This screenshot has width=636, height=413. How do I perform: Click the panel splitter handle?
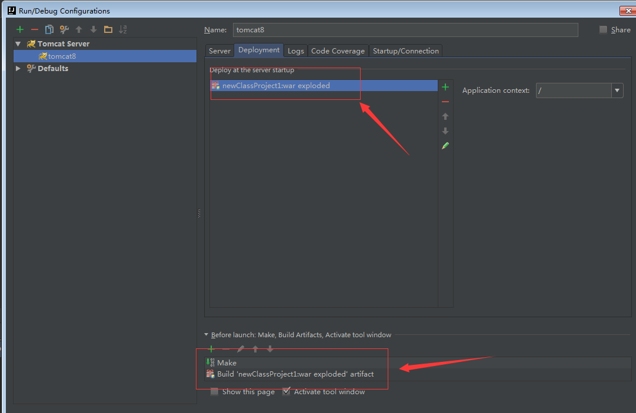tap(199, 213)
